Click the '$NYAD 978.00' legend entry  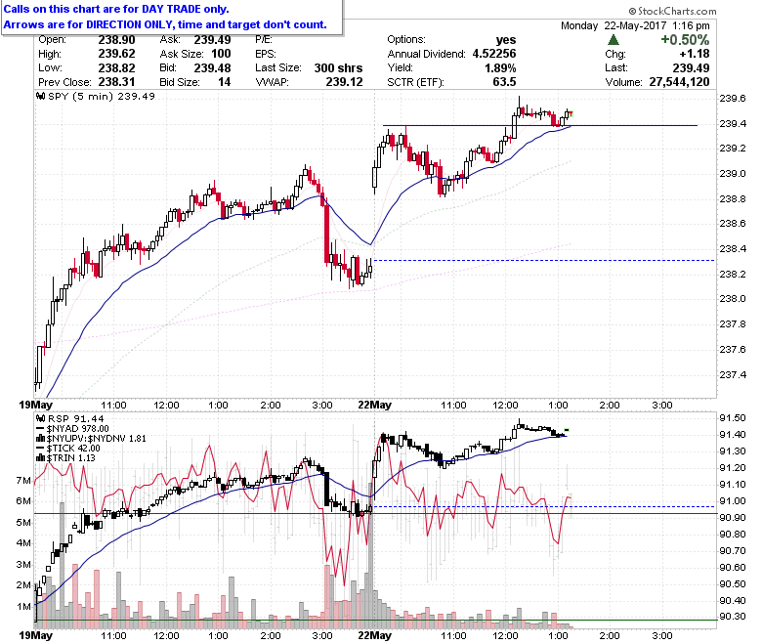78,429
